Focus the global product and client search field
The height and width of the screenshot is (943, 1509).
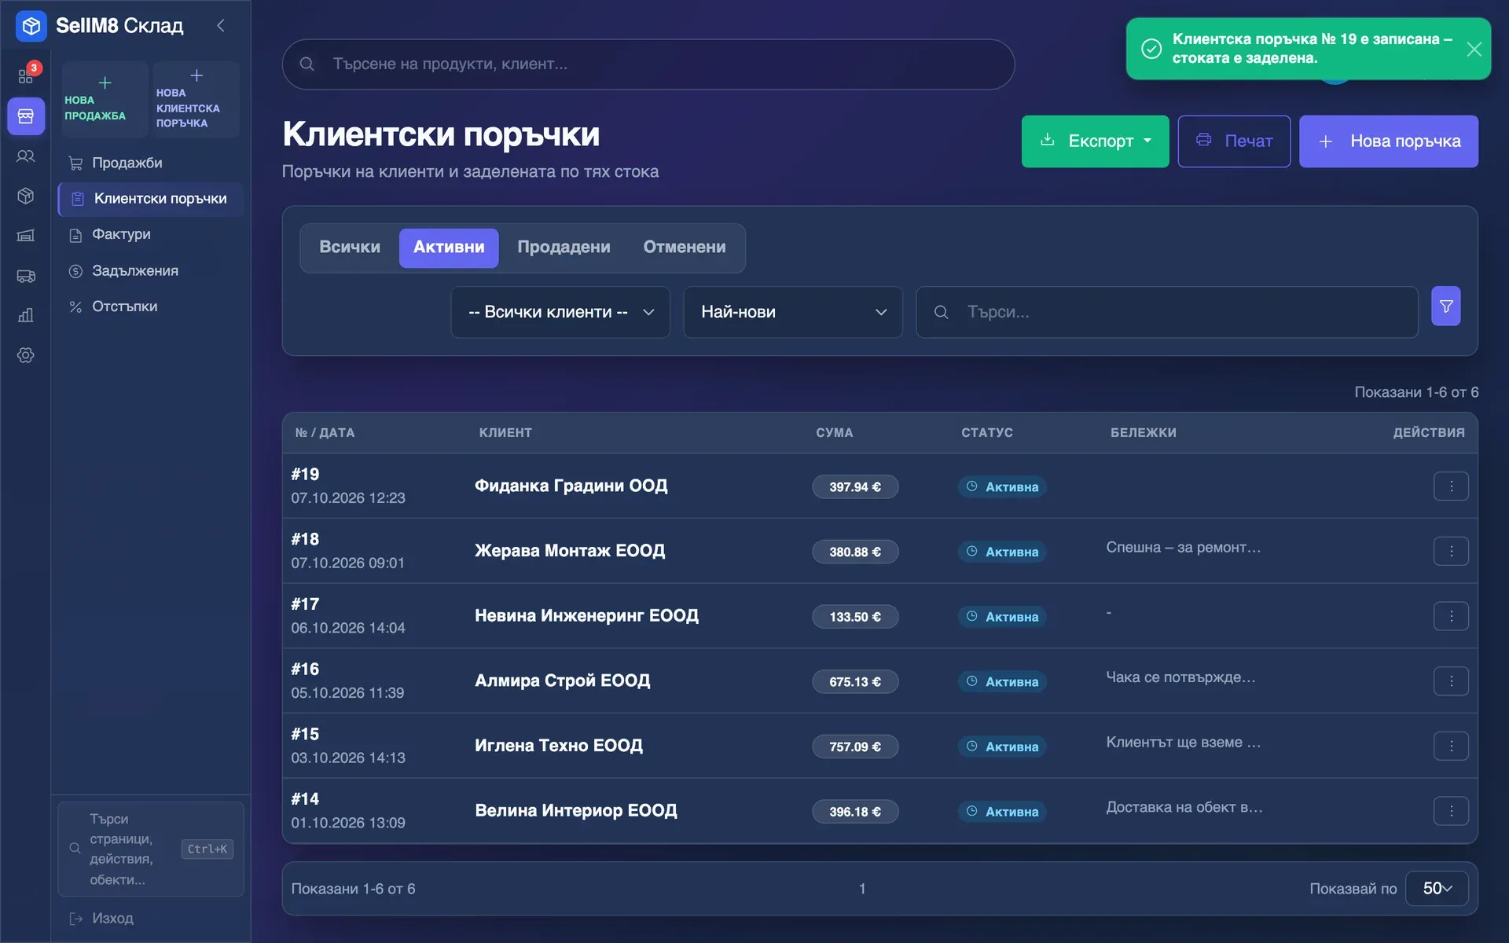coord(648,64)
